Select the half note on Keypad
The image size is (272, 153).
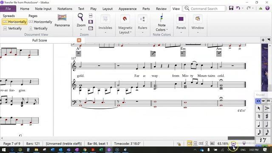pyautogui.click(x=267, y=124)
